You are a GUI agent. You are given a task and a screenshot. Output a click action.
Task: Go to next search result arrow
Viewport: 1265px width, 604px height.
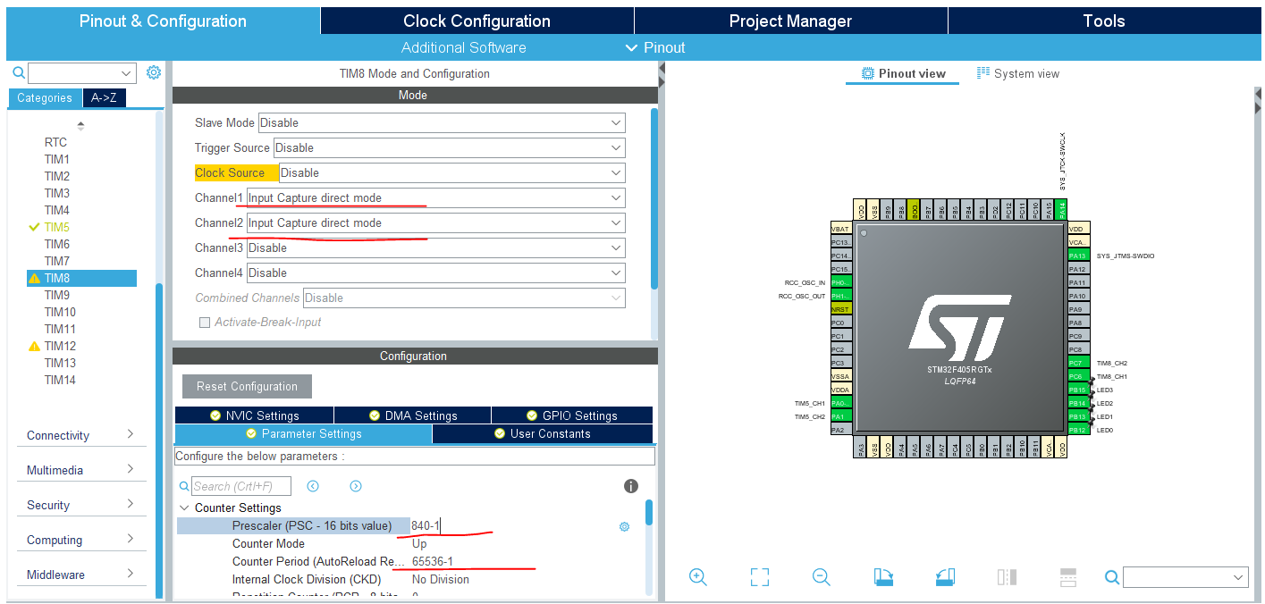(x=356, y=486)
